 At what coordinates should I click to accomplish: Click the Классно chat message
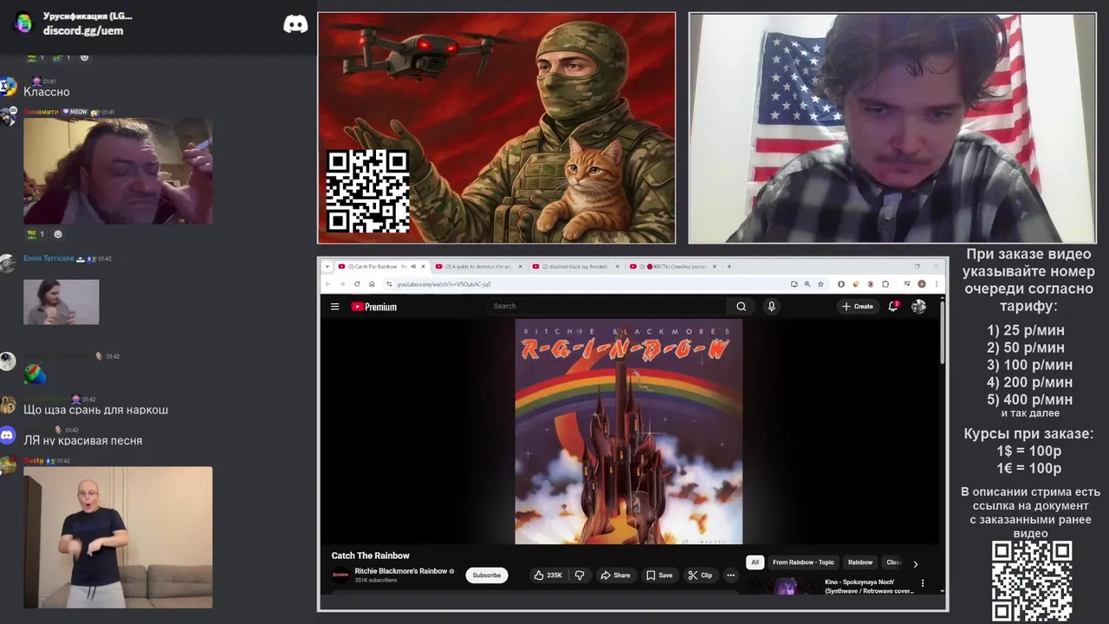[x=47, y=92]
